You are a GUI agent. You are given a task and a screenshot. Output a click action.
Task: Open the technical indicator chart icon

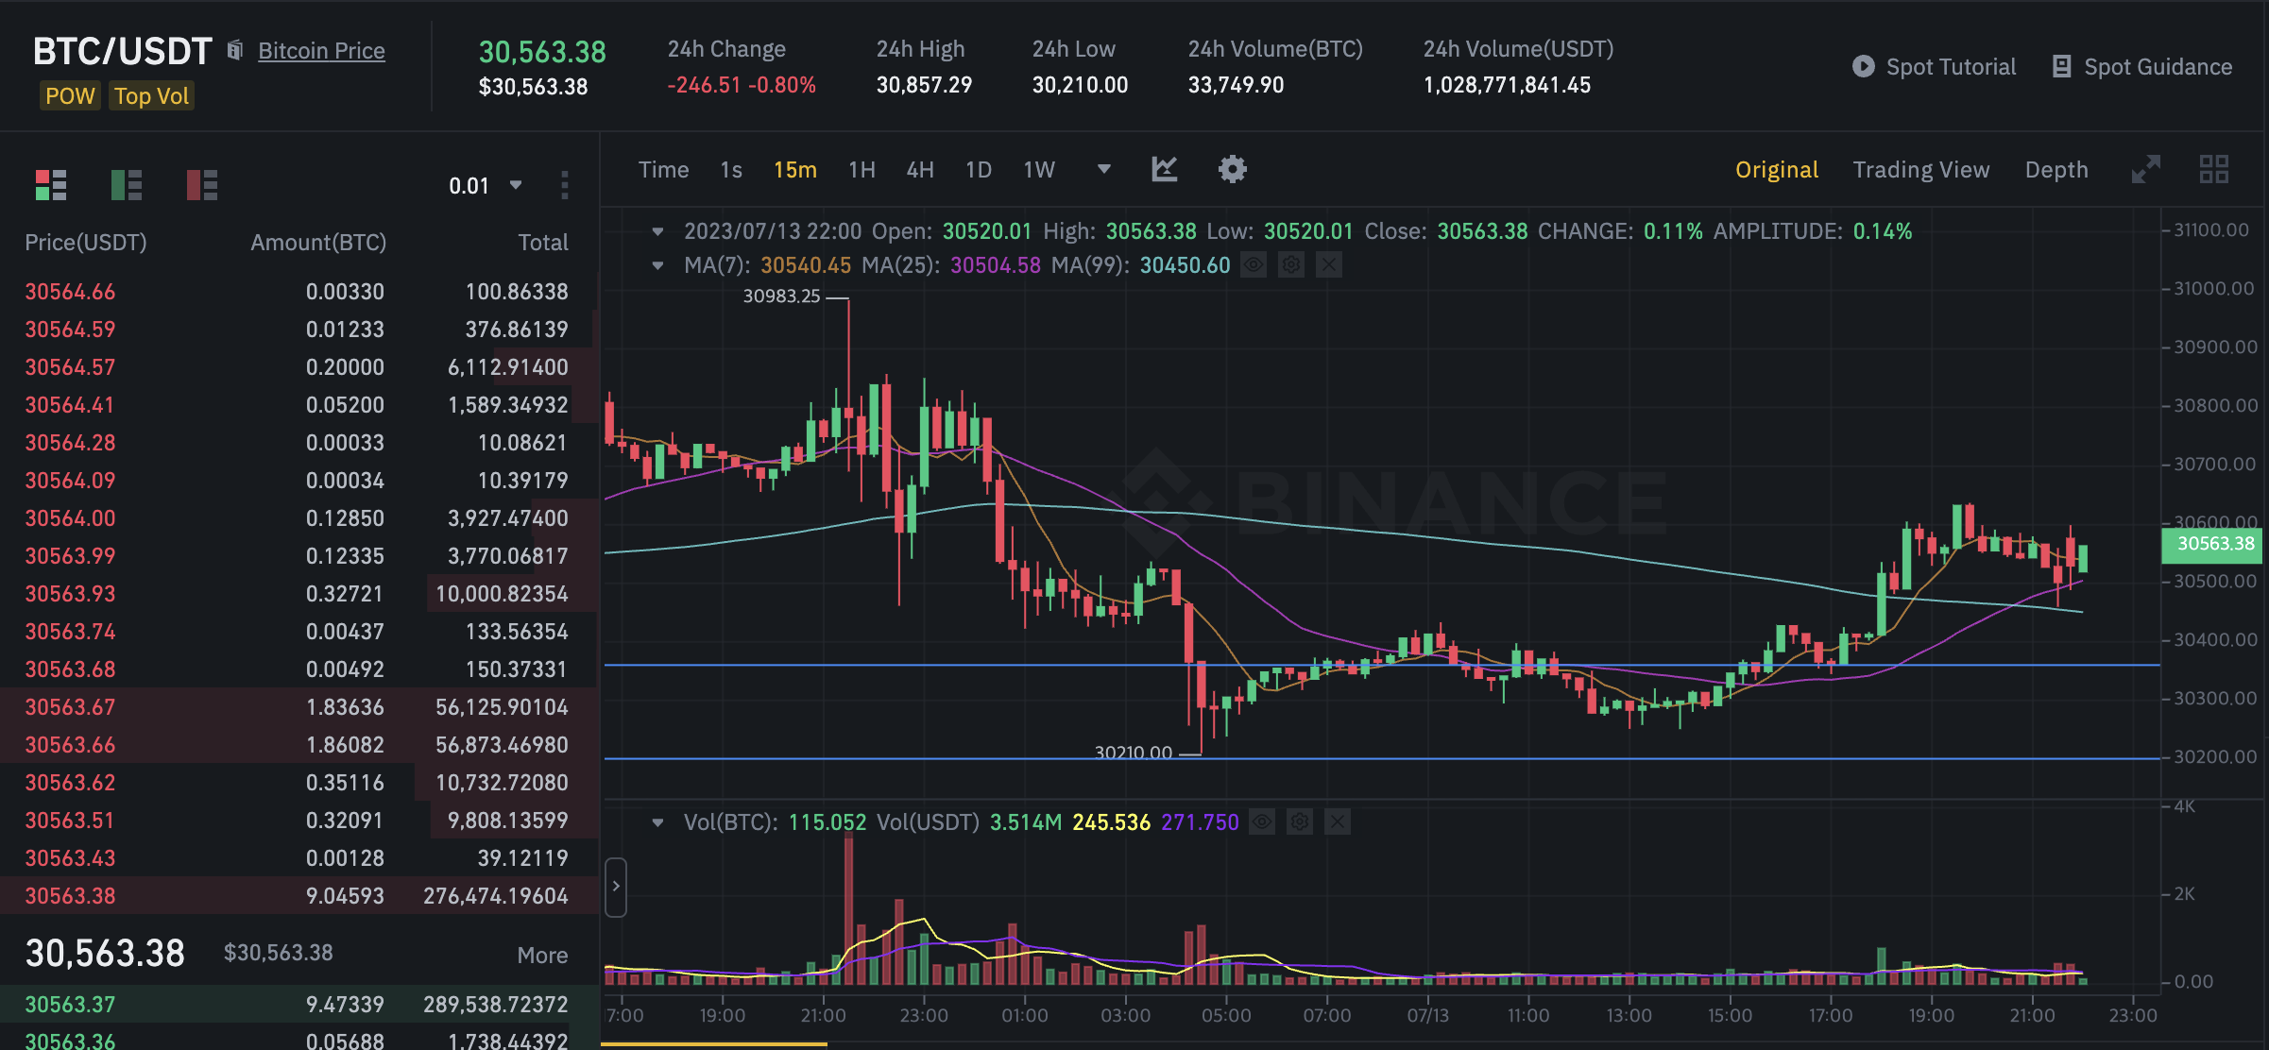[1164, 170]
